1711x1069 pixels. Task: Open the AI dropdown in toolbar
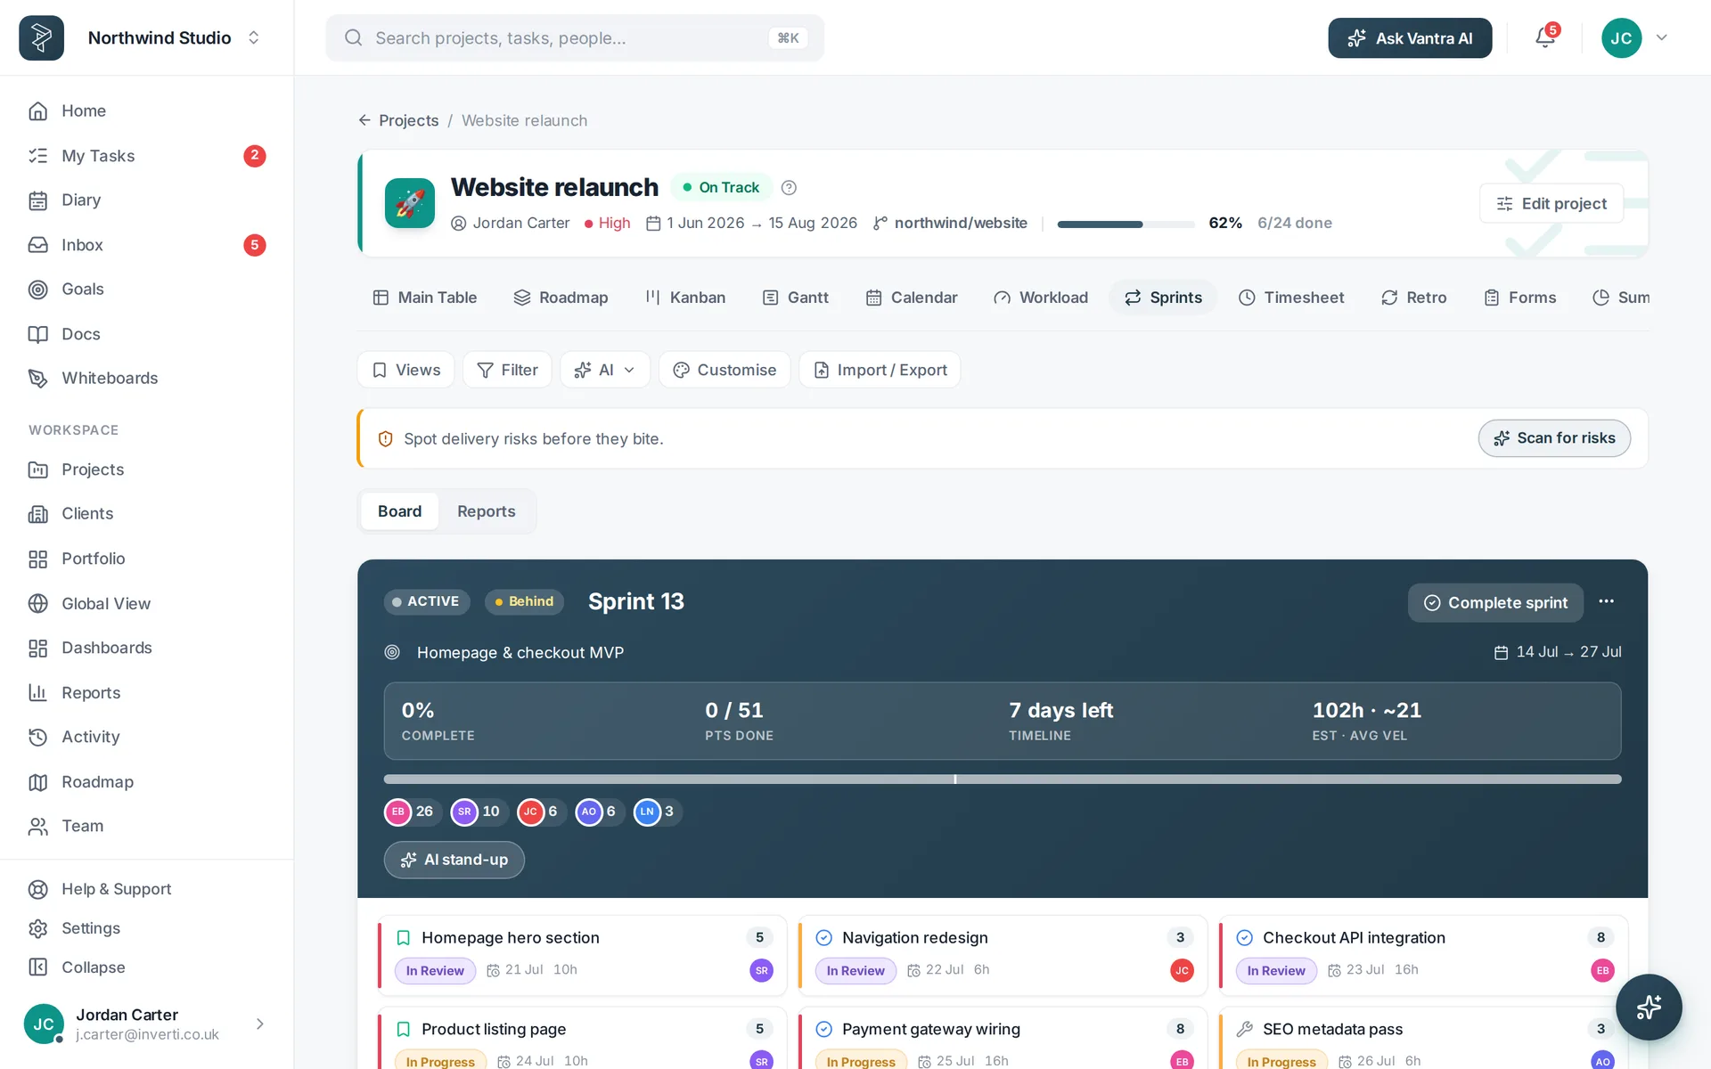point(605,370)
